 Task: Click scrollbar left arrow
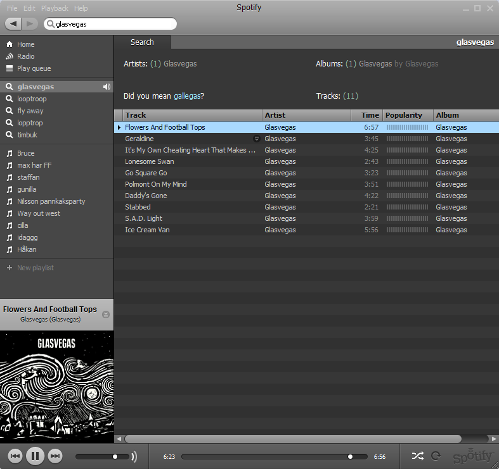[x=119, y=439]
